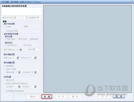Click the 纵向张数 spinner arrows

(35, 72)
